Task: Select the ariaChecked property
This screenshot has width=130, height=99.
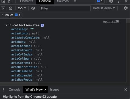Action: coord(21,46)
